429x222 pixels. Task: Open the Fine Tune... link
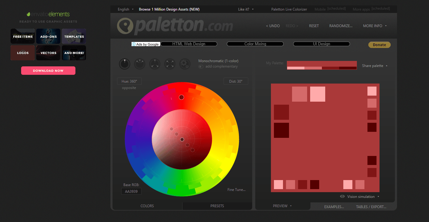point(237,190)
